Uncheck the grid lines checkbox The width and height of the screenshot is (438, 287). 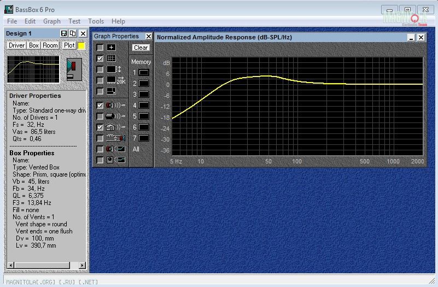click(100, 58)
